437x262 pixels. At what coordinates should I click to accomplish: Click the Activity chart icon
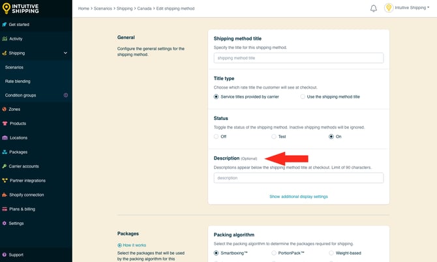5,38
